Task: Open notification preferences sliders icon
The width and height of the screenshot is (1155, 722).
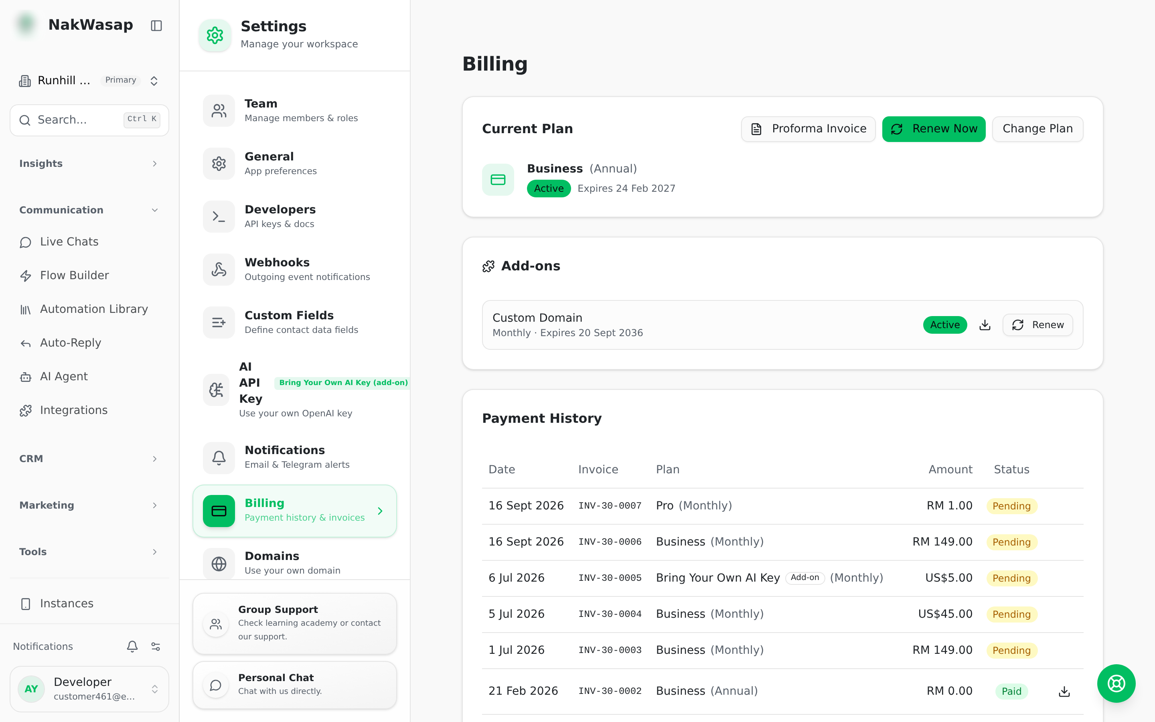Action: pyautogui.click(x=156, y=646)
